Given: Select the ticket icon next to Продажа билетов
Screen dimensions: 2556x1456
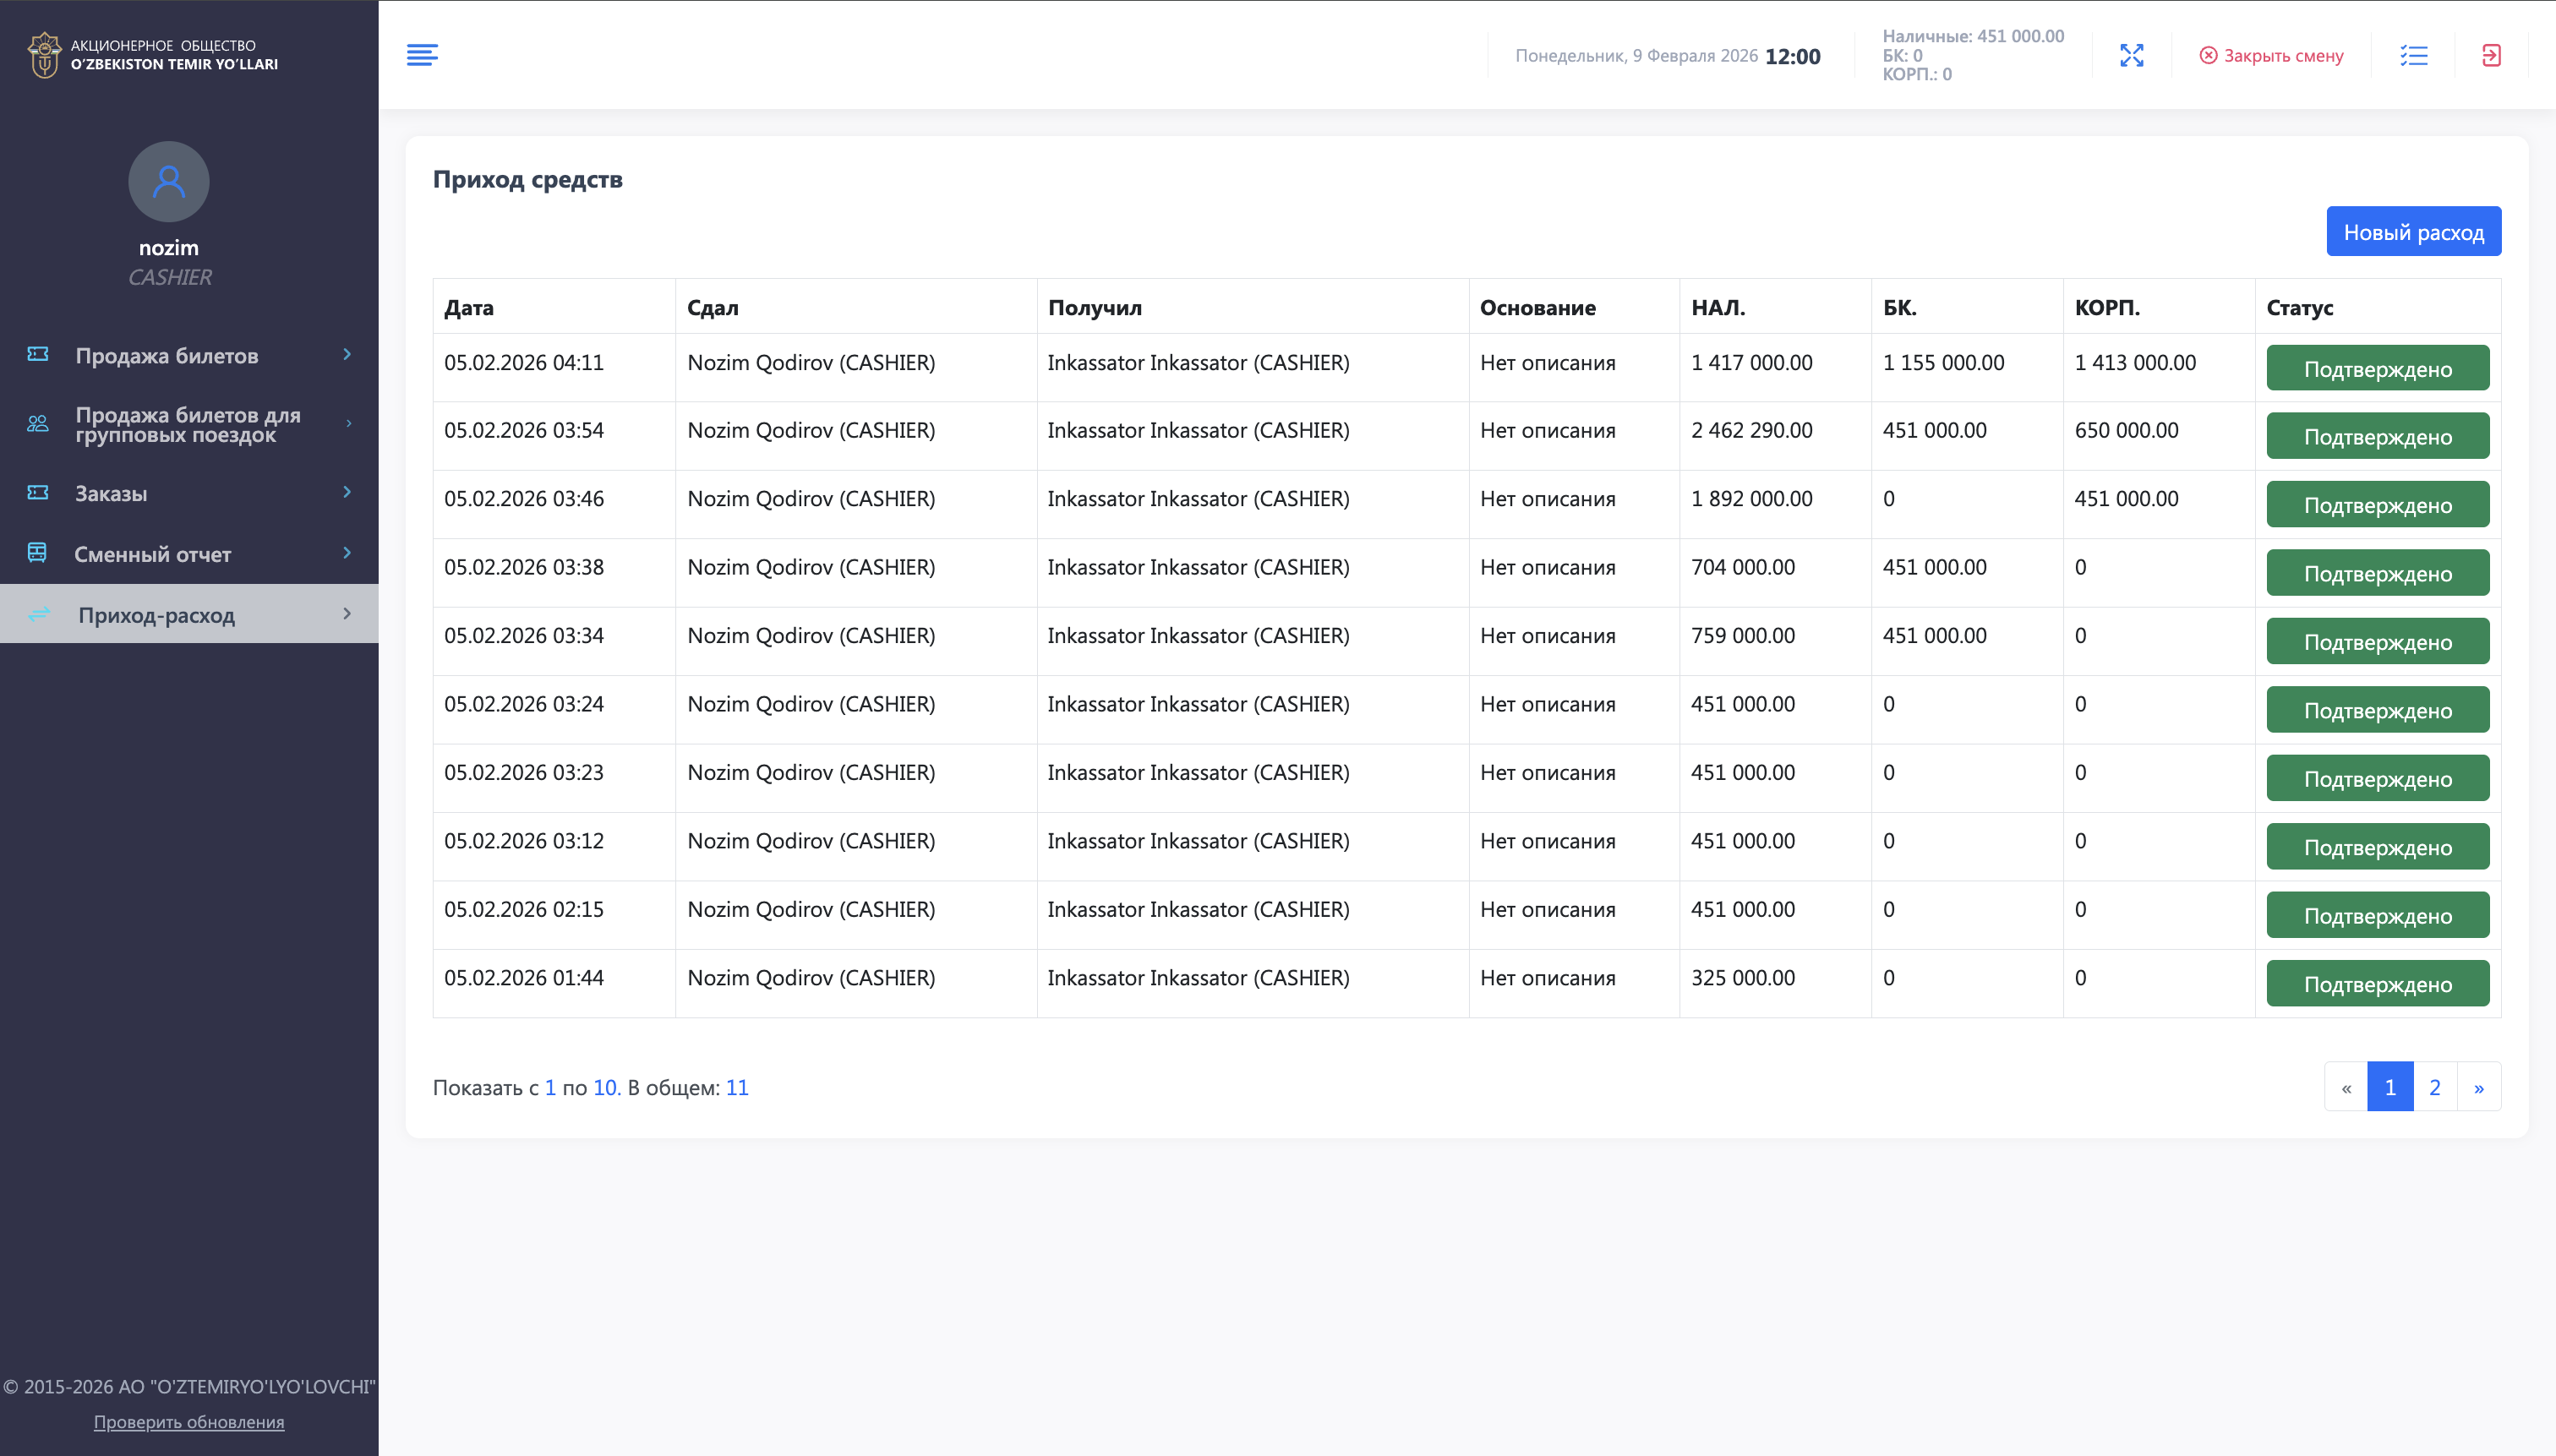Looking at the screenshot, I should [x=36, y=354].
